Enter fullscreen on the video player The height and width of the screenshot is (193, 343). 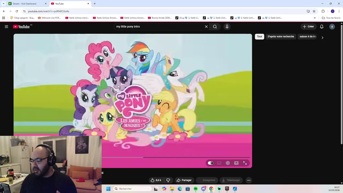tap(245, 163)
